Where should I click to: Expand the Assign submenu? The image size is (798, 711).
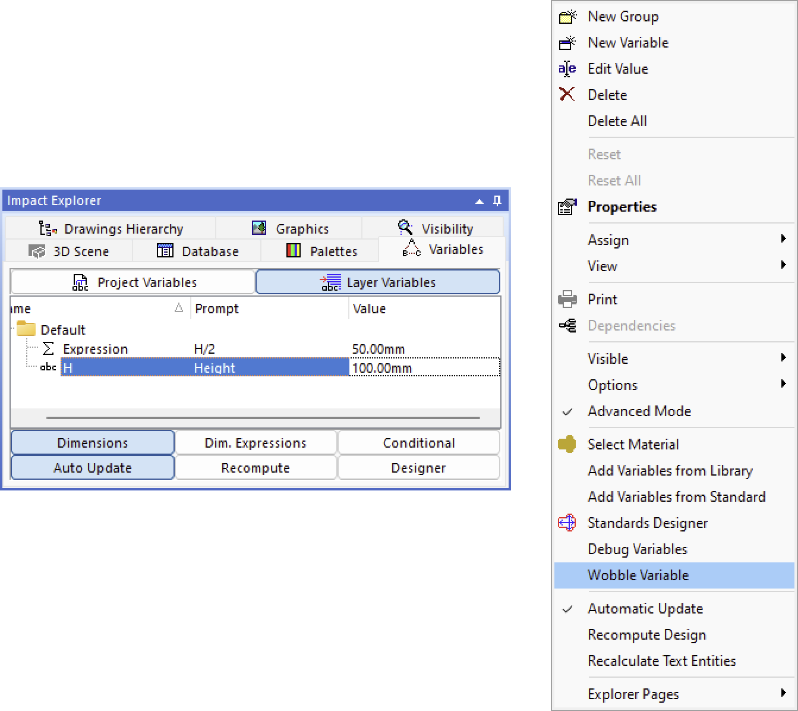click(674, 240)
